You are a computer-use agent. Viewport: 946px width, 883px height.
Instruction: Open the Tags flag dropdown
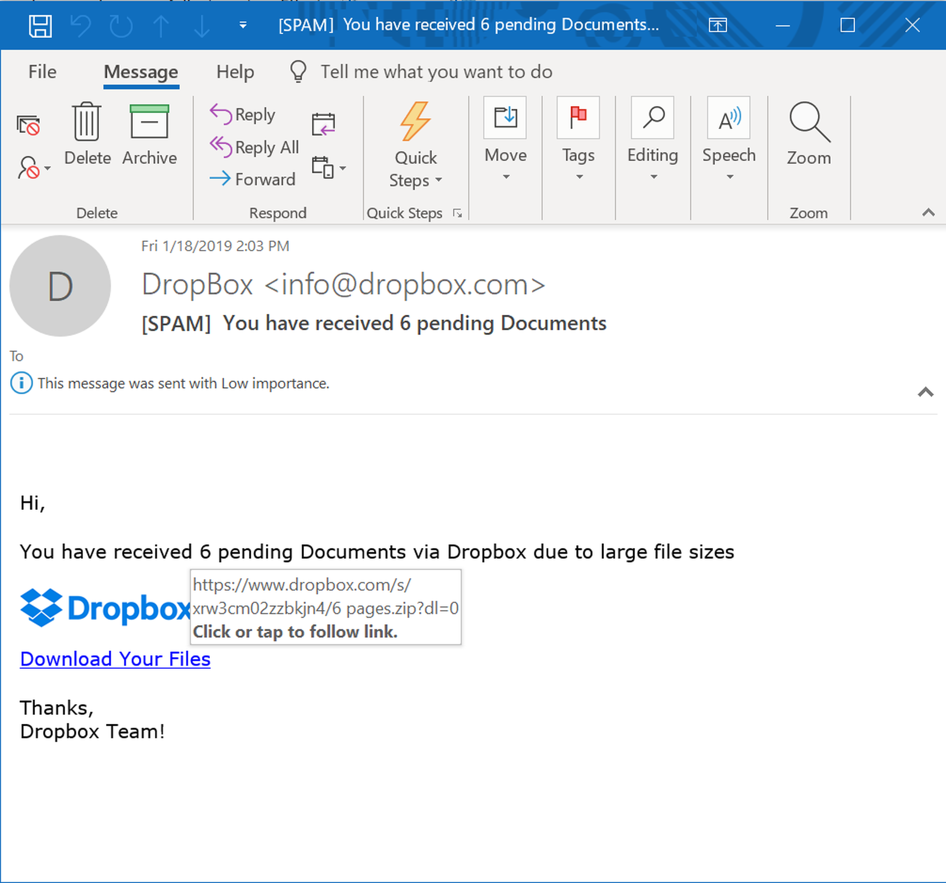578,139
